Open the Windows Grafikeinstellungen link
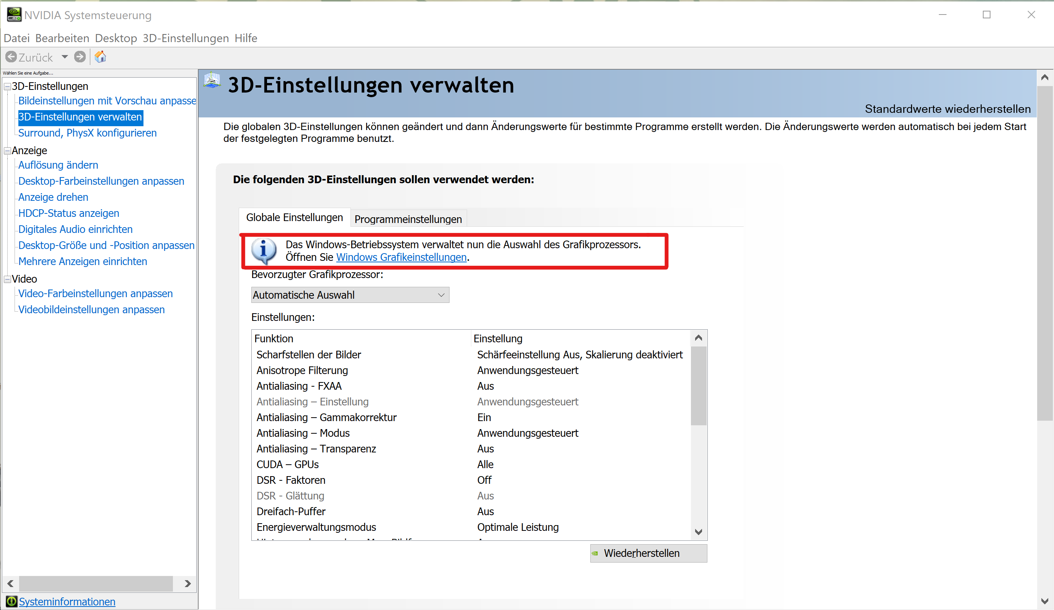Screen dimensions: 1054x610 (401, 257)
